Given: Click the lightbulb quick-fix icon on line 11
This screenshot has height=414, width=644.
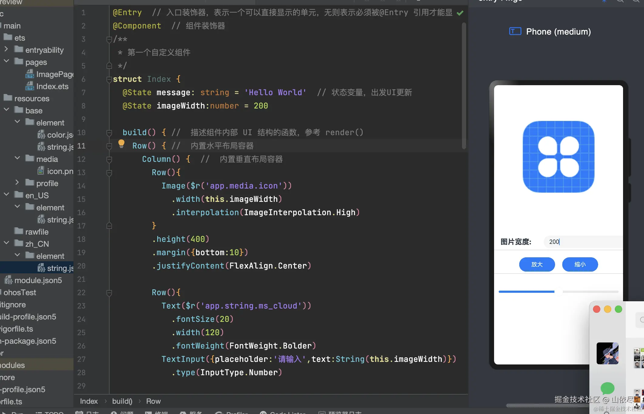Looking at the screenshot, I should pyautogui.click(x=121, y=143).
